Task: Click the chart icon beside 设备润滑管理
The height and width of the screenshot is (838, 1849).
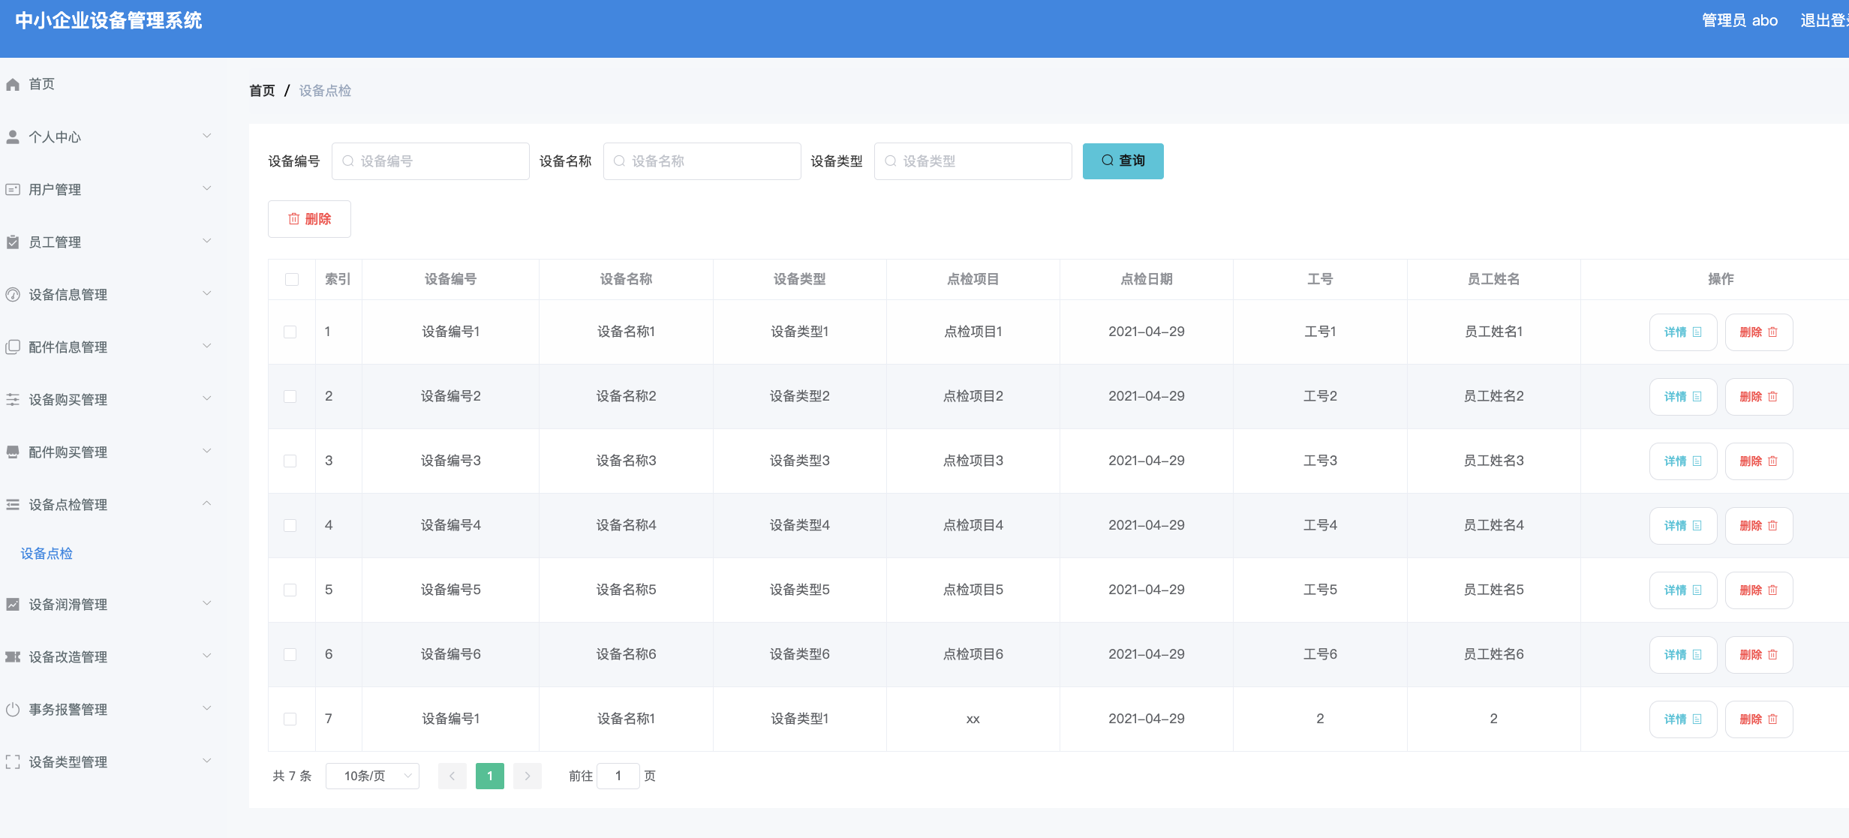Action: 13,604
